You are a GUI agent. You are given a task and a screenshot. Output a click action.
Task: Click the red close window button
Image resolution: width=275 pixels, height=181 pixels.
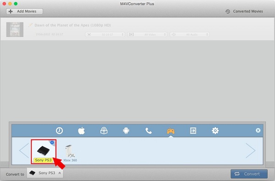[4, 4]
